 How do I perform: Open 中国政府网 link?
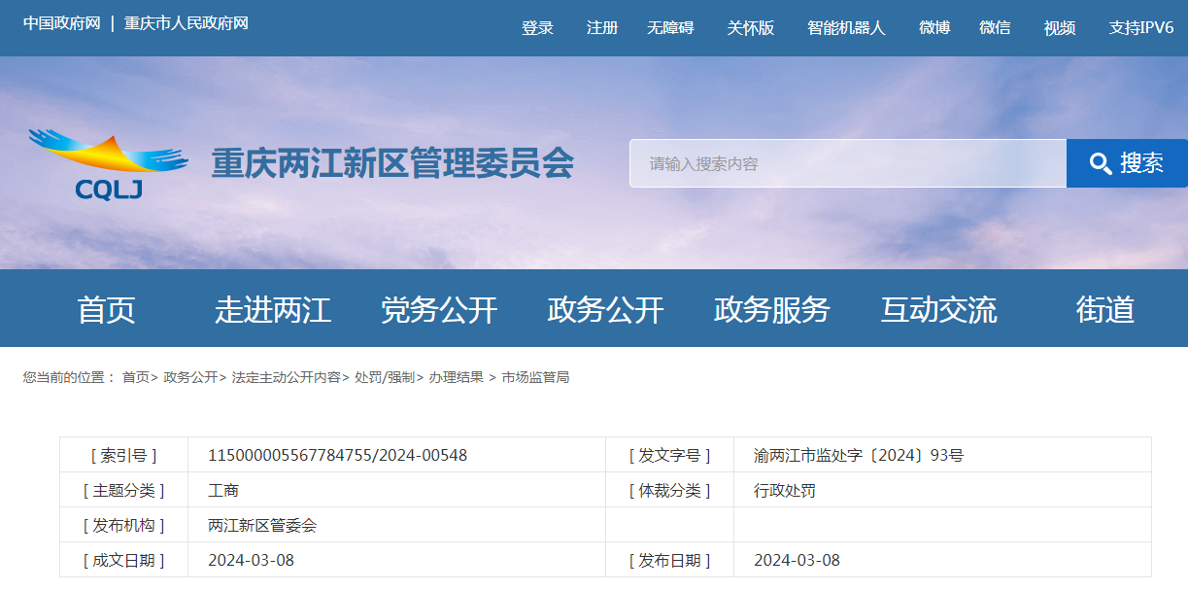[x=62, y=22]
